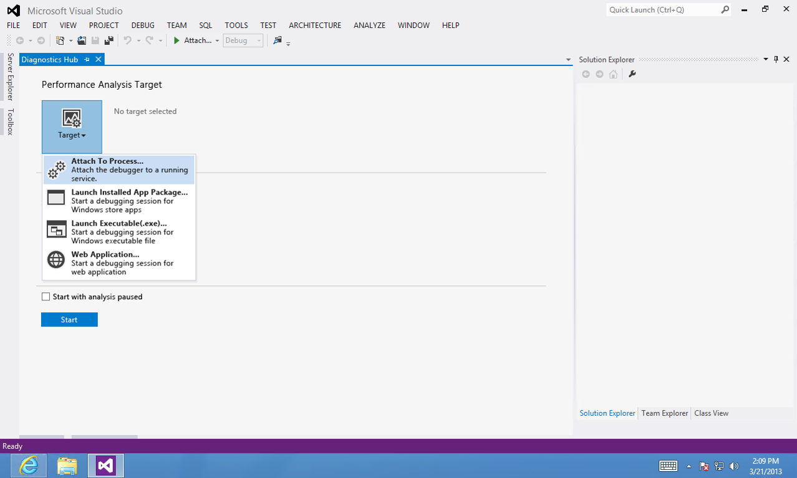797x478 pixels.
Task: Open the Attach button dropdown arrow
Action: click(x=217, y=41)
